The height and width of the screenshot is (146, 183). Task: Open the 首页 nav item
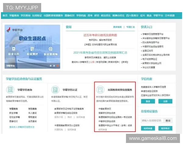point(5,16)
